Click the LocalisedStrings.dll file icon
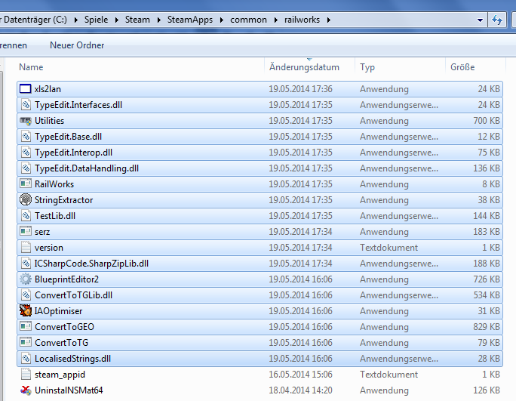The width and height of the screenshot is (516, 401). coord(26,359)
